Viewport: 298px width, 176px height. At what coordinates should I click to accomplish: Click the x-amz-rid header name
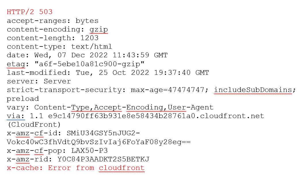click(x=29, y=159)
